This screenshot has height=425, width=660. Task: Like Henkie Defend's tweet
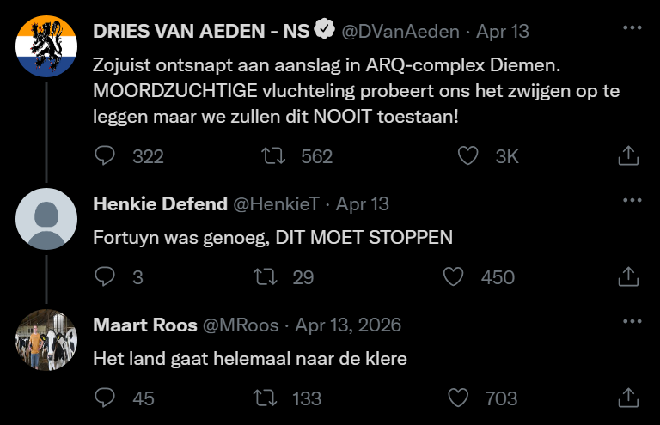click(453, 276)
